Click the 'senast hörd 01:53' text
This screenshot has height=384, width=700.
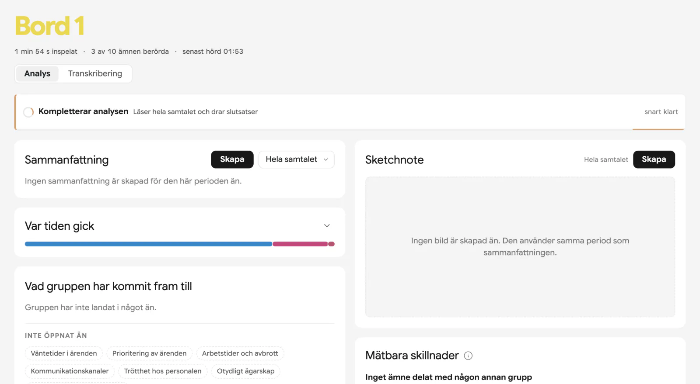(213, 52)
